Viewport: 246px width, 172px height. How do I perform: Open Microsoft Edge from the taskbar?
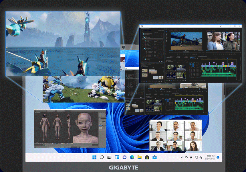coord(132,157)
